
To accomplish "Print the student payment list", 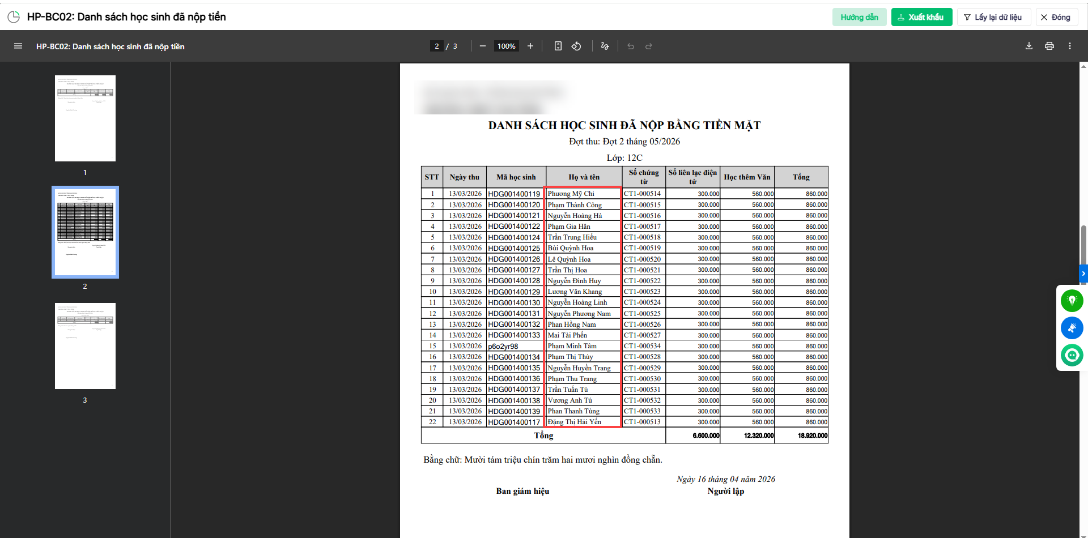I will coord(1049,46).
